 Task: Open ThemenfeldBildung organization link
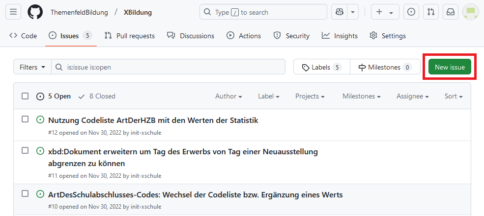79,13
